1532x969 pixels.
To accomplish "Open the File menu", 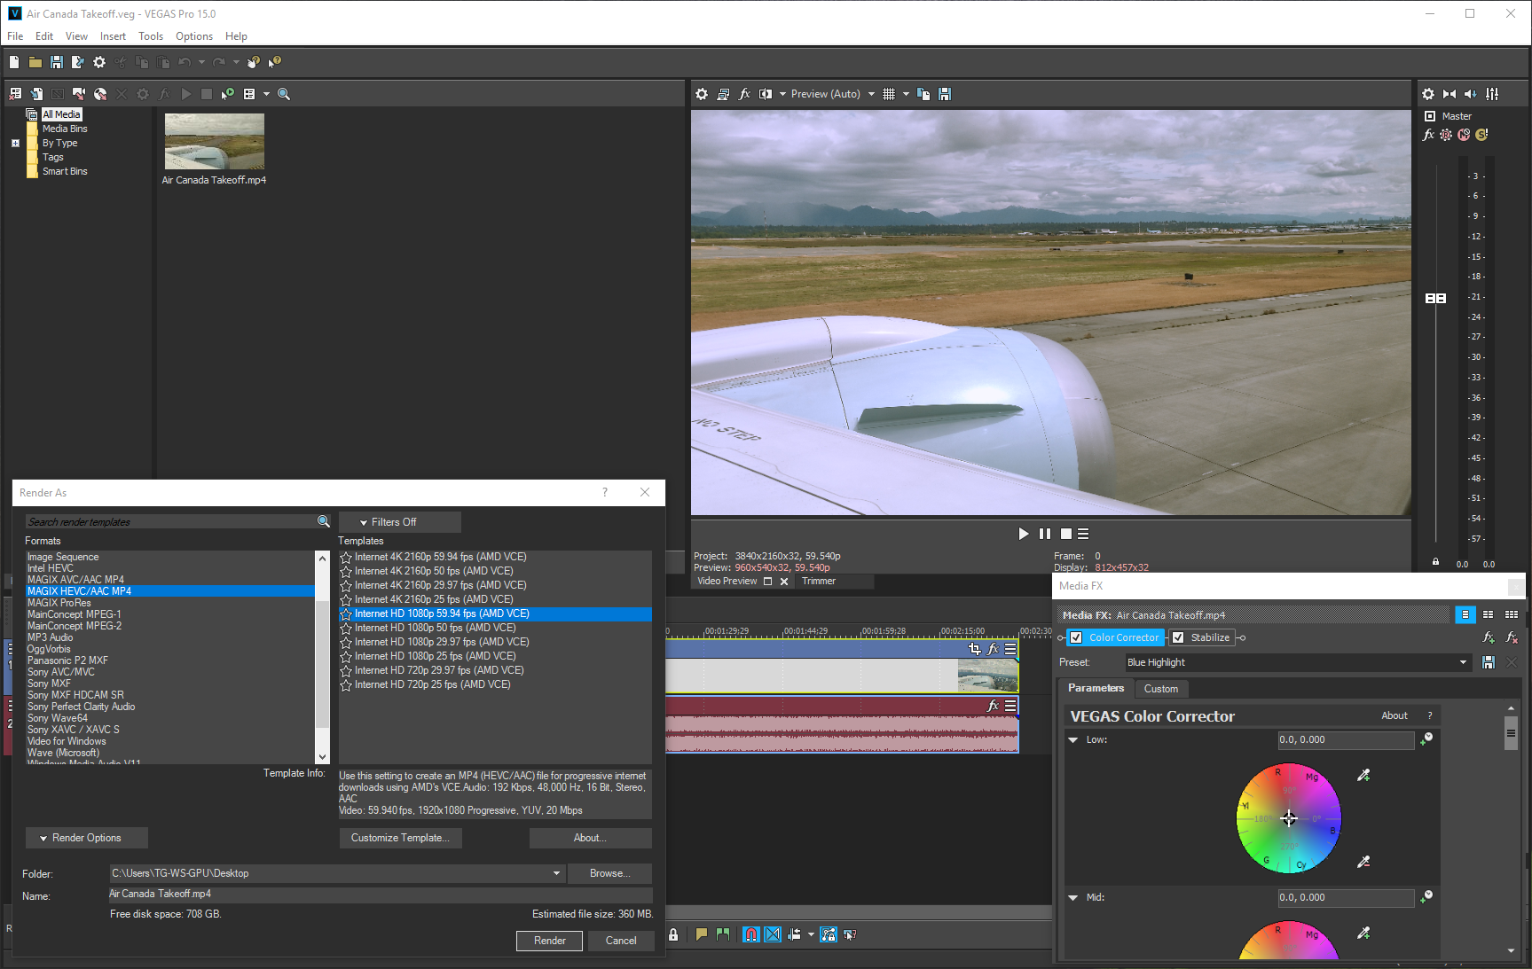I will (x=15, y=36).
